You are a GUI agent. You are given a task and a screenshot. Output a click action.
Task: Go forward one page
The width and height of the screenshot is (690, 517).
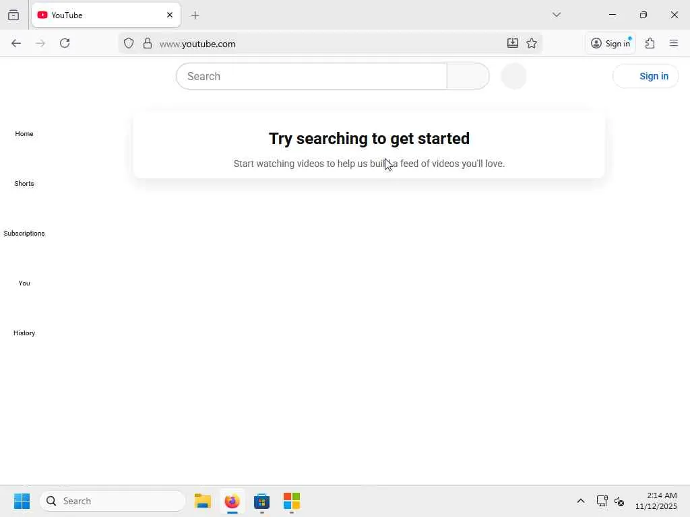pos(40,43)
